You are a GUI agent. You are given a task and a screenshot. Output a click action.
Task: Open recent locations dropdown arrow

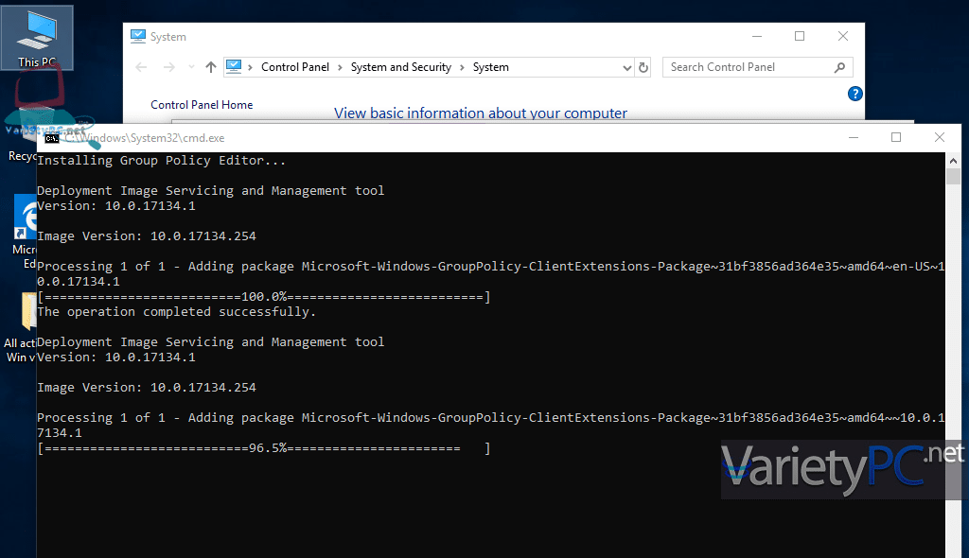(x=191, y=67)
